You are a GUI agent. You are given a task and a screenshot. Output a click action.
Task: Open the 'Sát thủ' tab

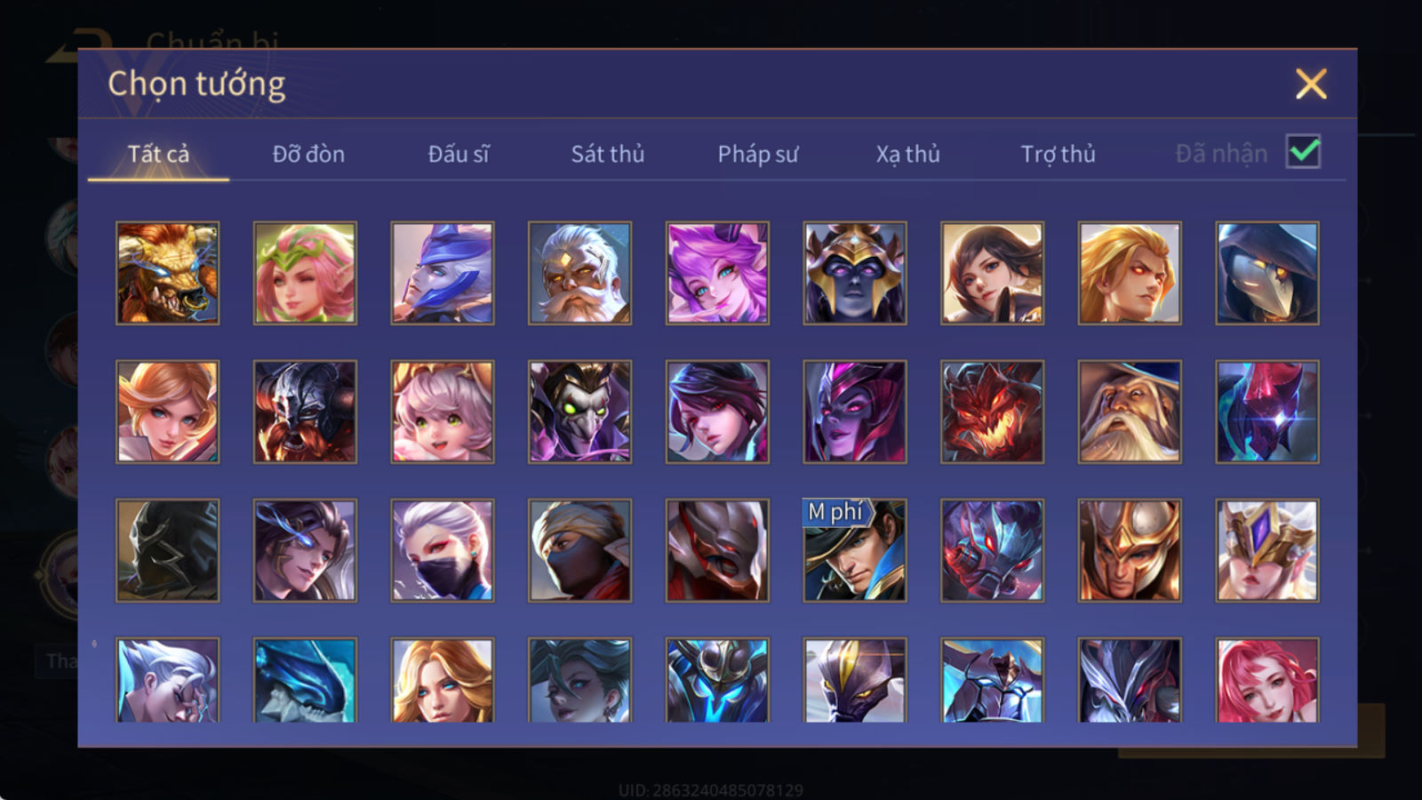[x=608, y=154]
